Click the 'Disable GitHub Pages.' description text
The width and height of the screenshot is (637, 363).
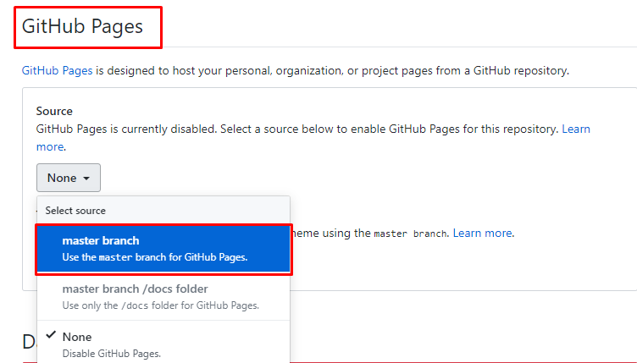(112, 354)
